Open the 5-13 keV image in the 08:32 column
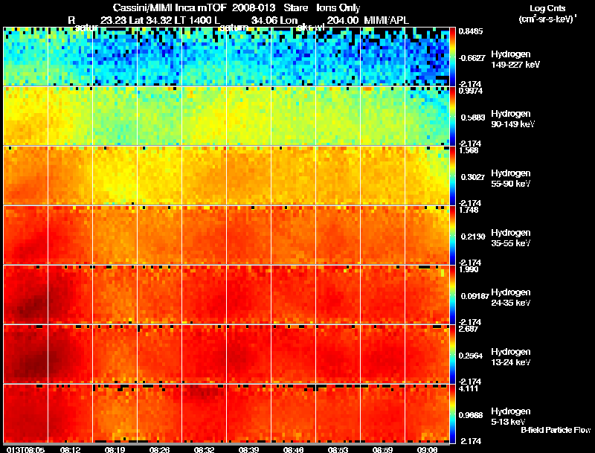 204,414
